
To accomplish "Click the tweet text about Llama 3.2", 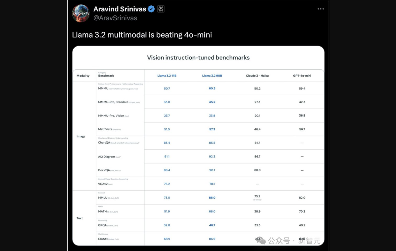I will pos(142,35).
